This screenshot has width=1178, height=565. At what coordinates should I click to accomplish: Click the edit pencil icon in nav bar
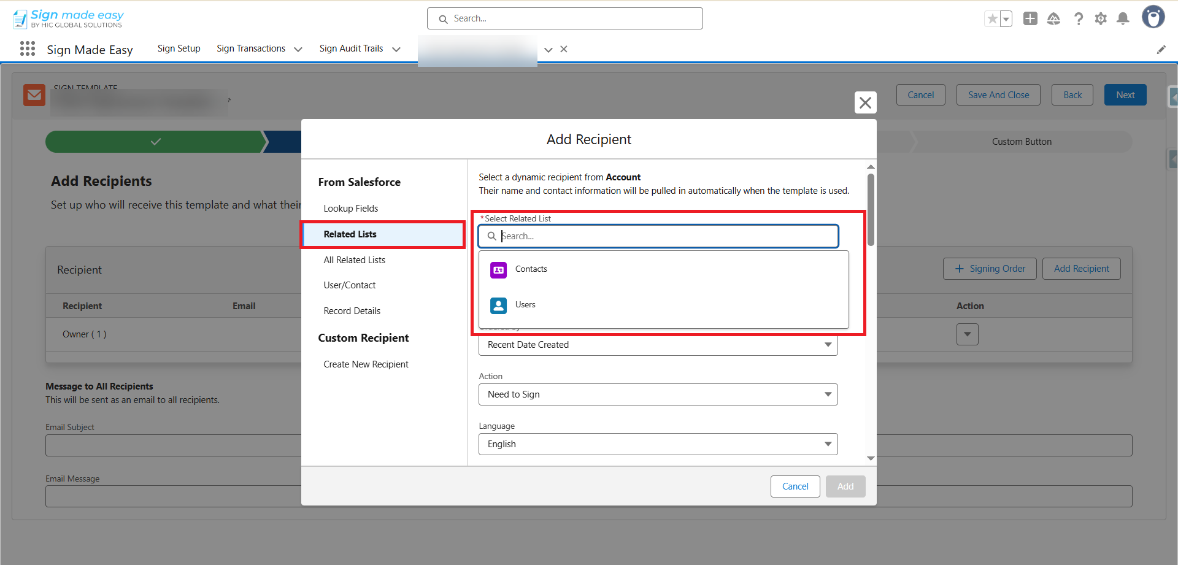pyautogui.click(x=1161, y=50)
